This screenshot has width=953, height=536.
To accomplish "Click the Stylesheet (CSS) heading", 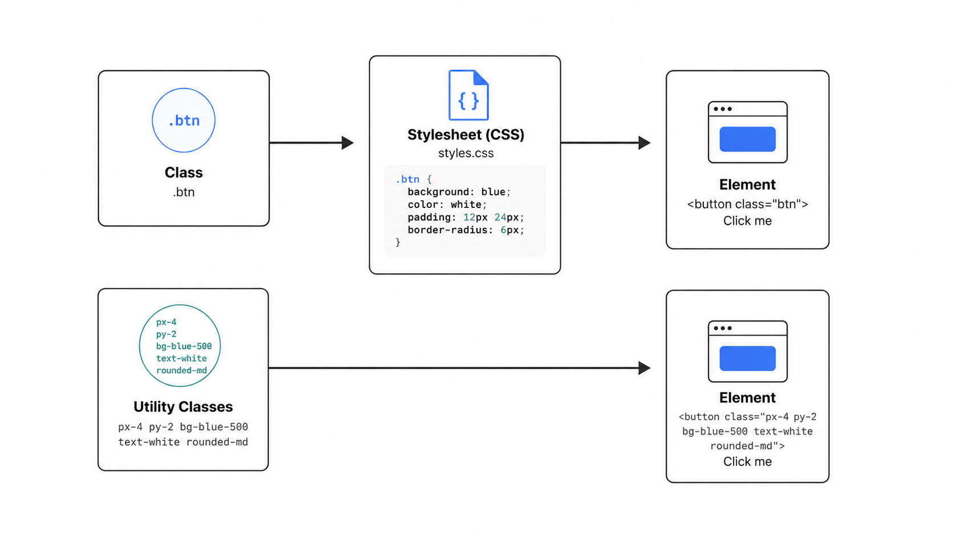I will (x=466, y=135).
